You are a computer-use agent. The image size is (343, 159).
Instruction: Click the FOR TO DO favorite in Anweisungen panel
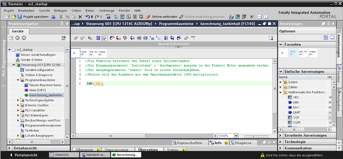[x=303, y=53]
